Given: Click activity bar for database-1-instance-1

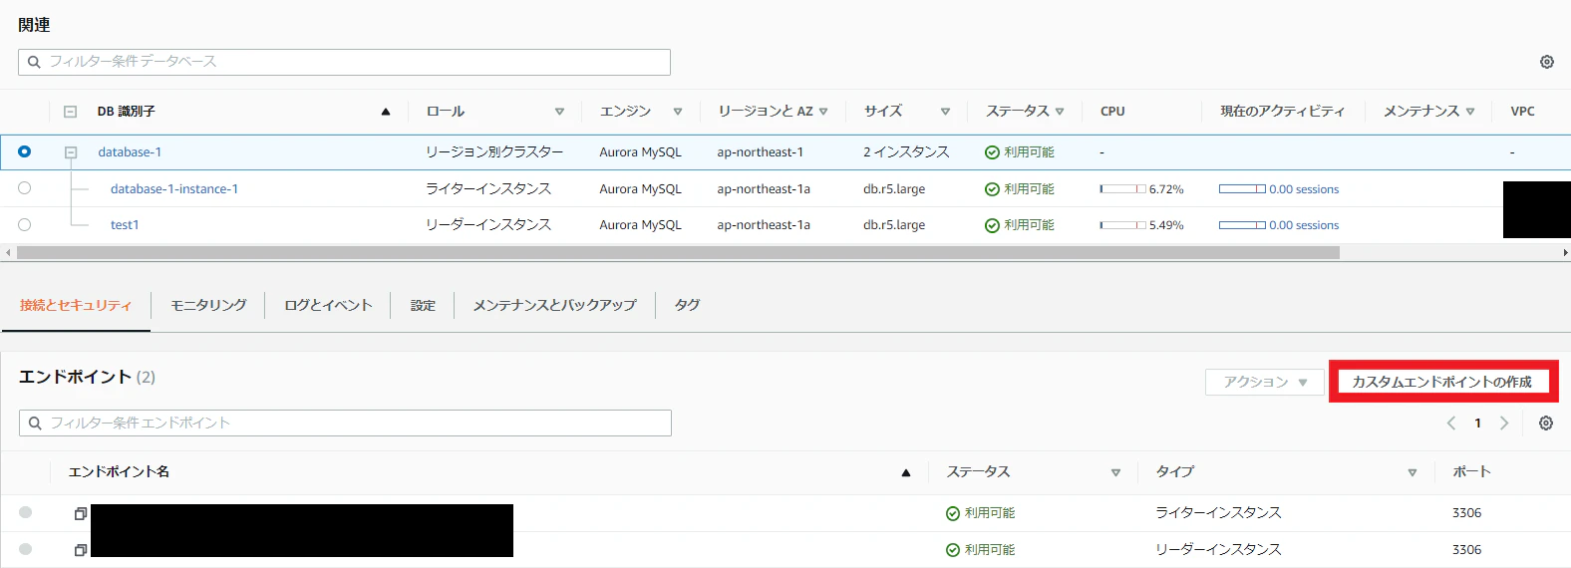Looking at the screenshot, I should tap(1242, 189).
